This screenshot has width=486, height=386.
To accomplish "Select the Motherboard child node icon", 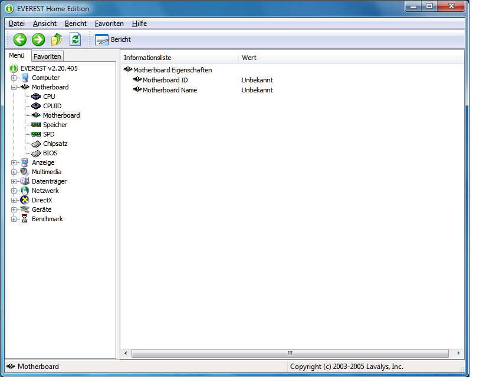I will 36,115.
